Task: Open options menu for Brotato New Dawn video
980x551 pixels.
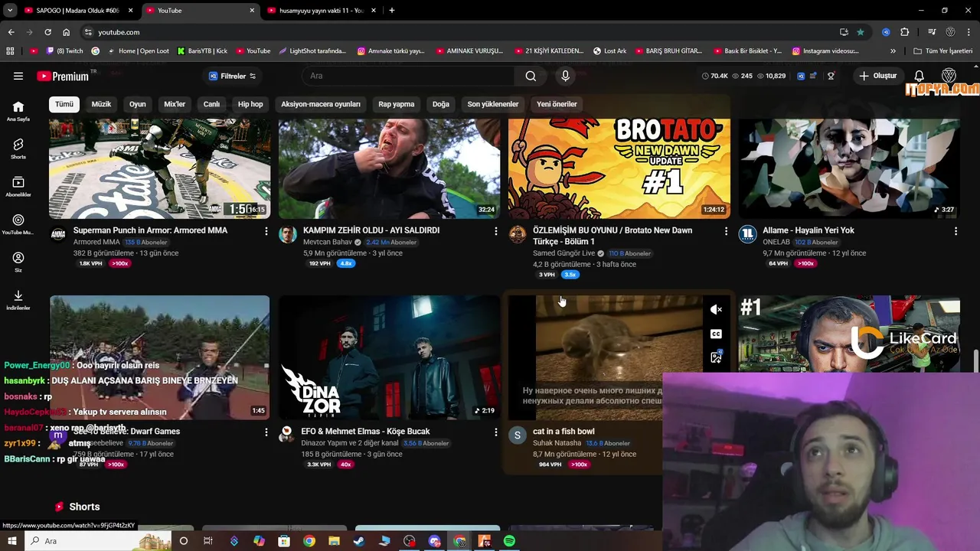Action: coord(726,230)
